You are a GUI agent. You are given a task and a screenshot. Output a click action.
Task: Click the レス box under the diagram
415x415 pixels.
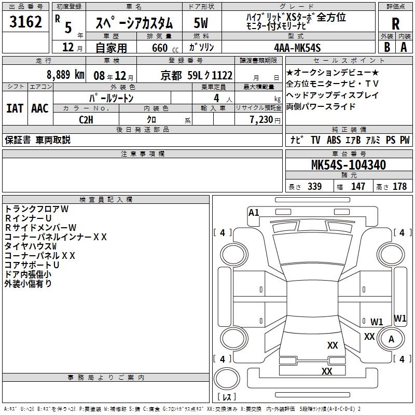(x=226, y=397)
